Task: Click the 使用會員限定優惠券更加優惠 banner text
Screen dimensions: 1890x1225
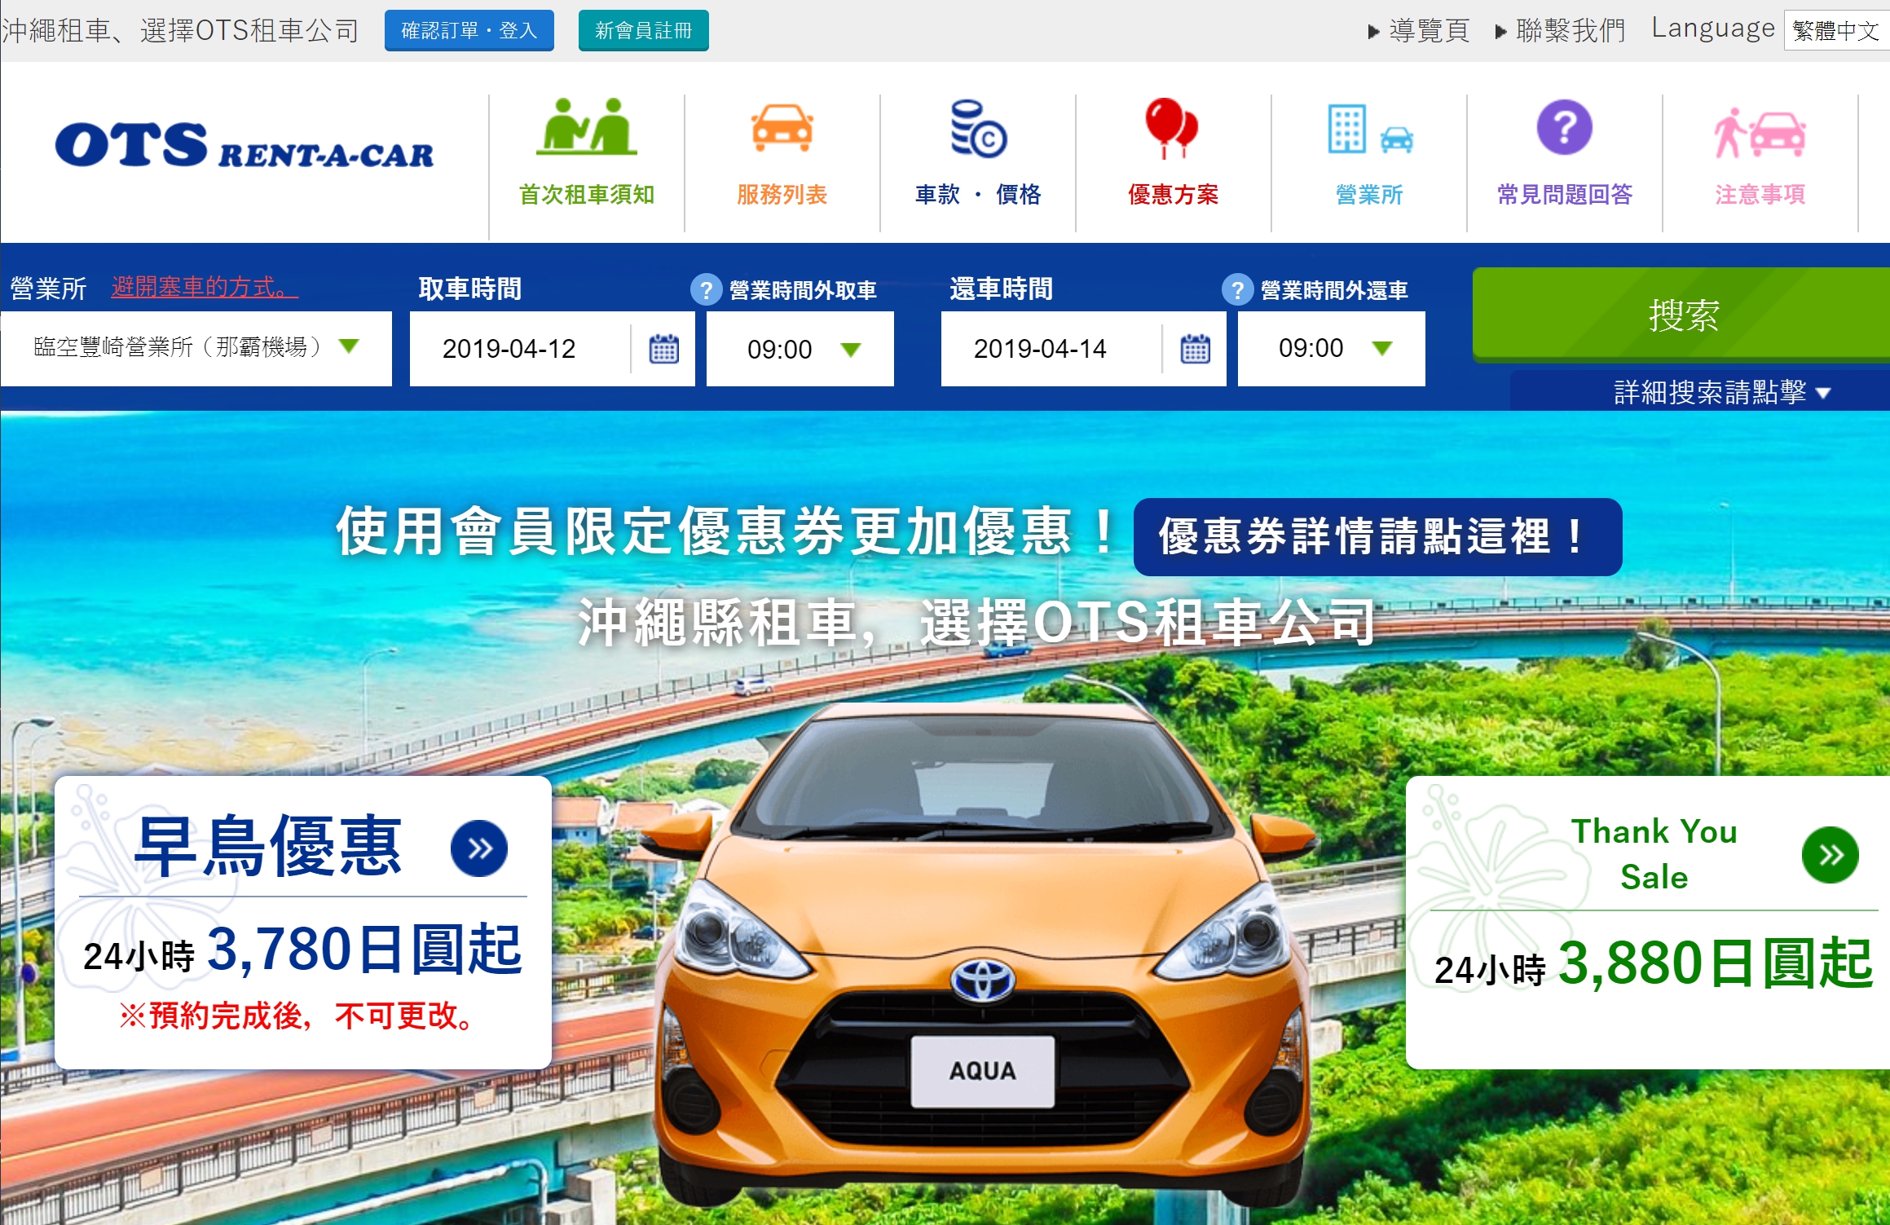Action: pos(727,532)
